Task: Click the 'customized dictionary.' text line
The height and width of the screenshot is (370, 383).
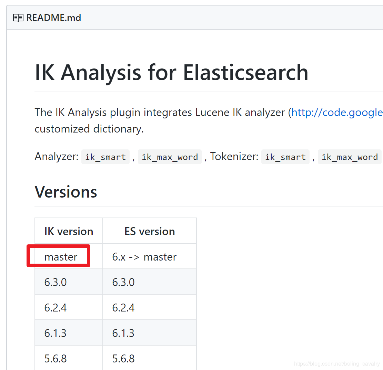Action: (x=89, y=129)
